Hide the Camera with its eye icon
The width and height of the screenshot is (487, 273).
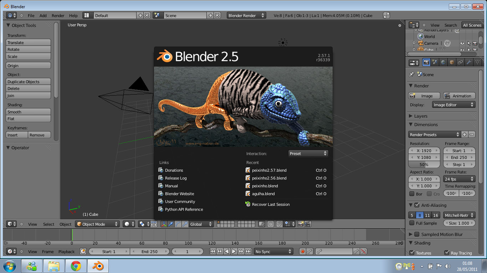462,43
